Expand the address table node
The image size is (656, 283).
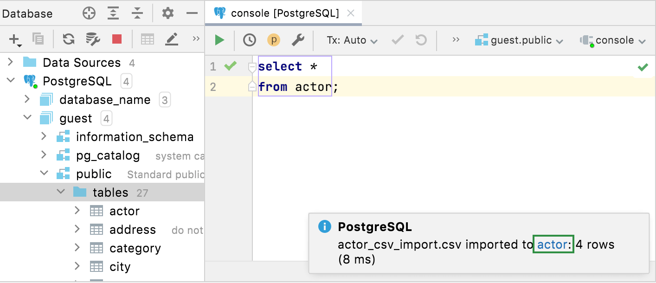(77, 229)
